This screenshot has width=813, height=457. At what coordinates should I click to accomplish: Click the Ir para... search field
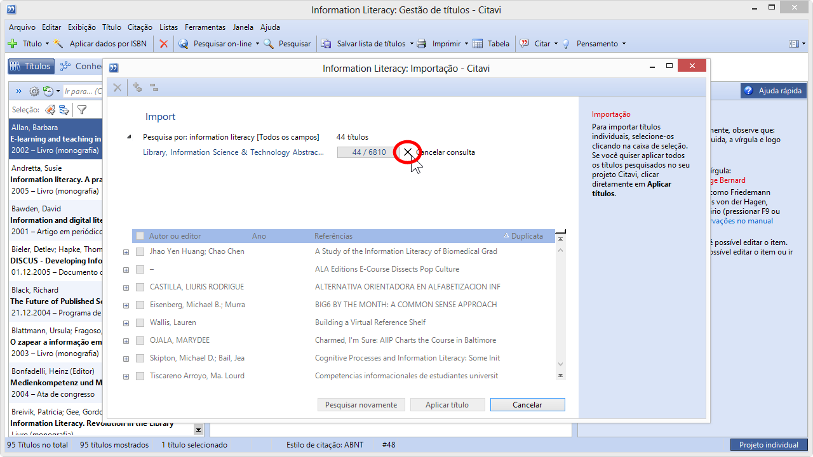(83, 91)
